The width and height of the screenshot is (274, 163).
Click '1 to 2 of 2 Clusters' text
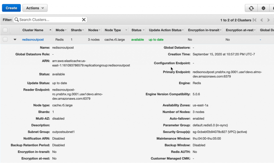tap(235, 20)
